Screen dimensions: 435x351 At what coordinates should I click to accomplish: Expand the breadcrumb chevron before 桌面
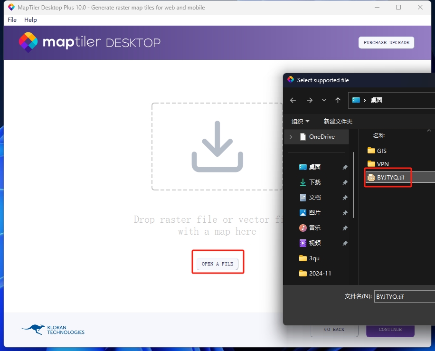click(x=365, y=100)
